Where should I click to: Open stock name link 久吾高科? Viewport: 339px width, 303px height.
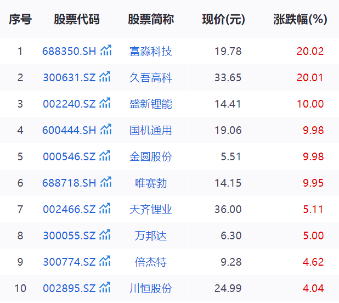[151, 78]
